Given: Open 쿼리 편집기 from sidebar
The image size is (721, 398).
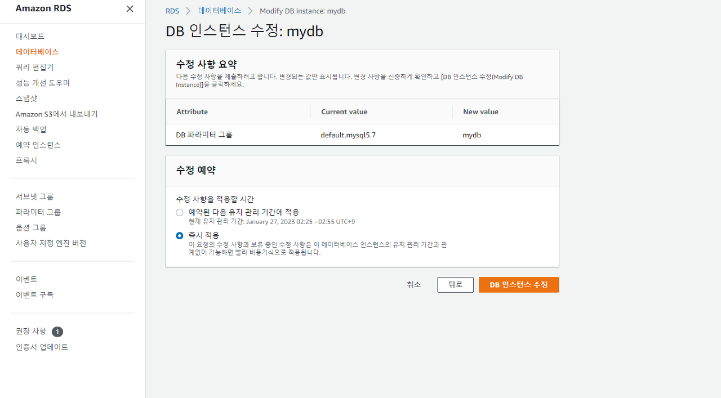Looking at the screenshot, I should pyautogui.click(x=35, y=67).
